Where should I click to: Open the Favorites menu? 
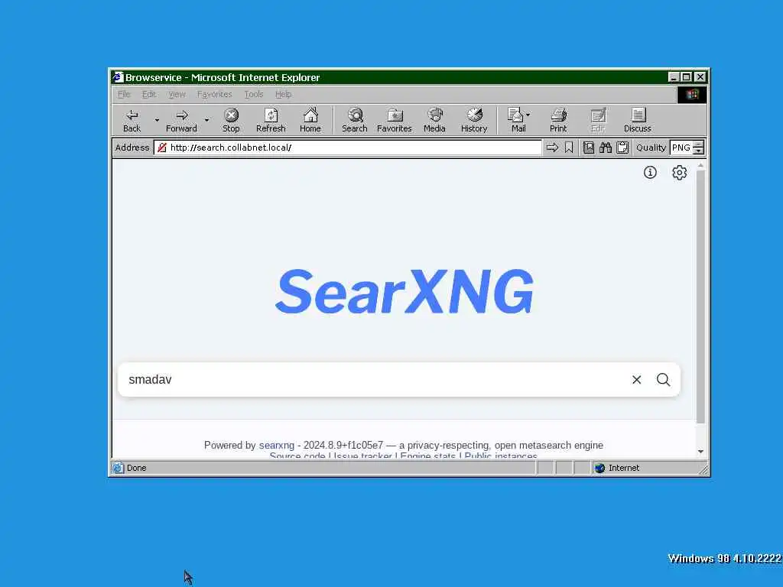point(215,94)
